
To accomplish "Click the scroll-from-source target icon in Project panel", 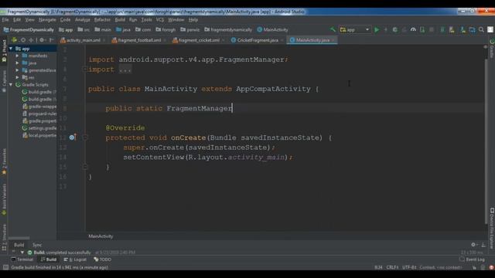I will (x=23, y=40).
